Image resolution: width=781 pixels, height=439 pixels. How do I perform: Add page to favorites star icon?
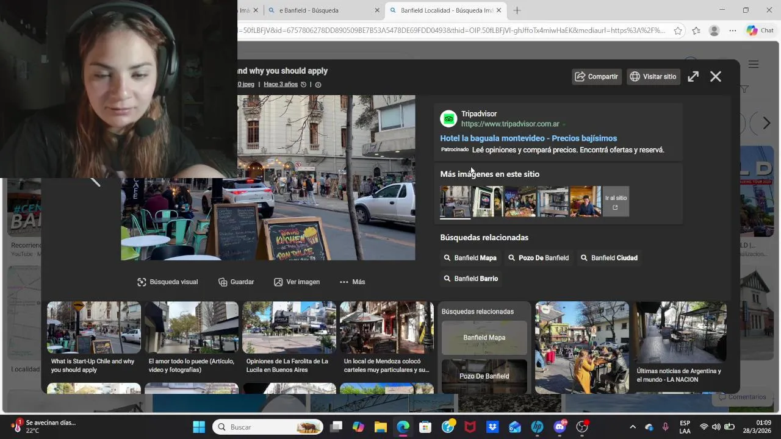pyautogui.click(x=677, y=30)
